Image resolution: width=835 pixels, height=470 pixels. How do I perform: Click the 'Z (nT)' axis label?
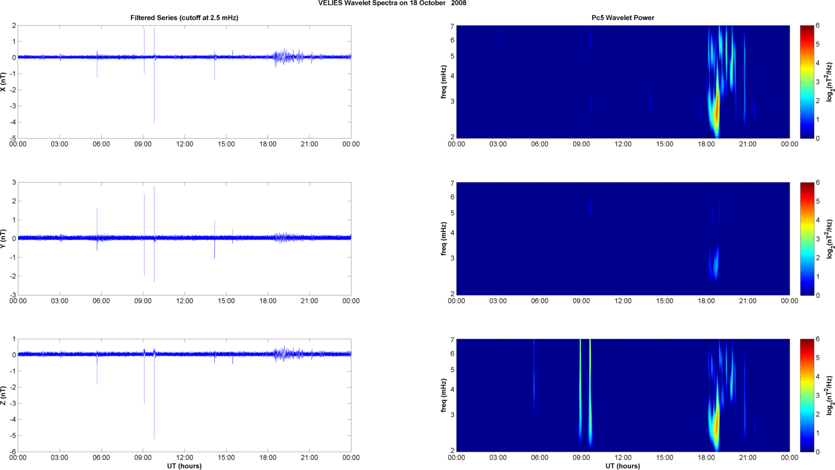click(3, 395)
